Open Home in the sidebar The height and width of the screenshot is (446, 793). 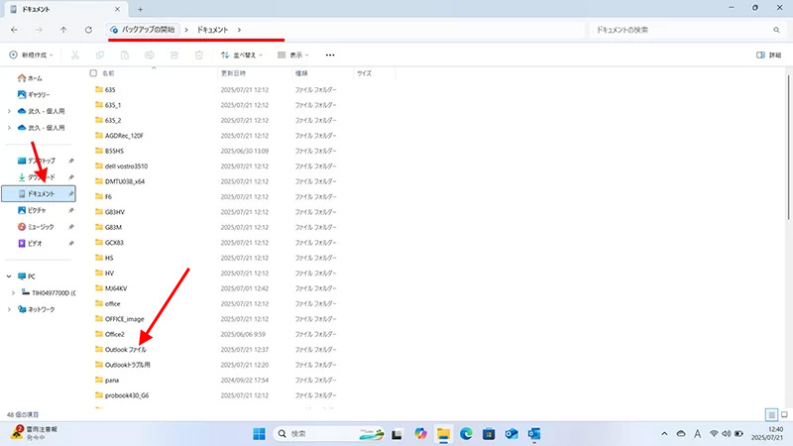35,77
